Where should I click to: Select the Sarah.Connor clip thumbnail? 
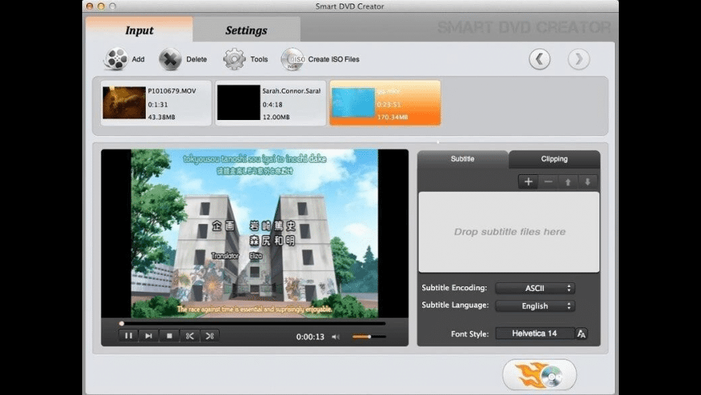click(x=239, y=103)
